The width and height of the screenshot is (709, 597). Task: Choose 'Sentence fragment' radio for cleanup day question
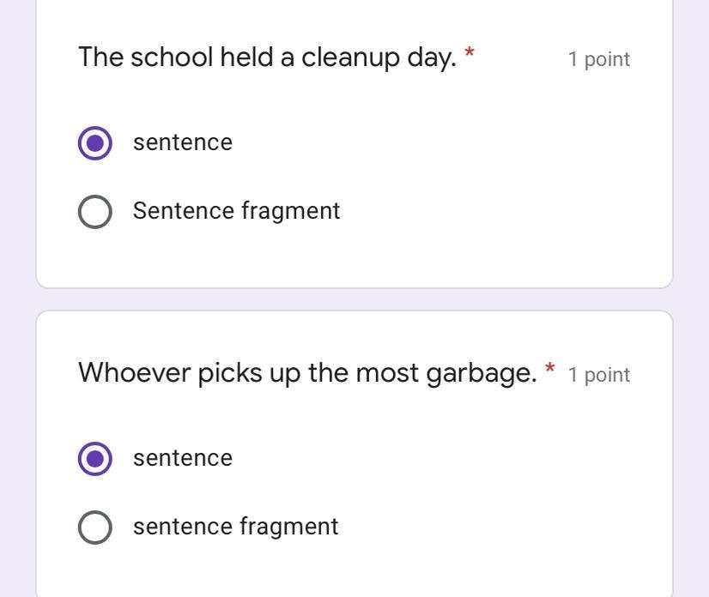[x=94, y=211]
